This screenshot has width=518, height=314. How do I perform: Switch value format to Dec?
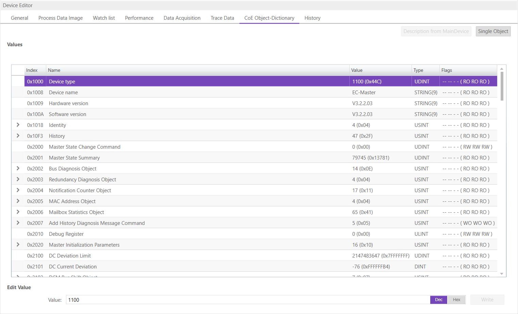pyautogui.click(x=438, y=300)
